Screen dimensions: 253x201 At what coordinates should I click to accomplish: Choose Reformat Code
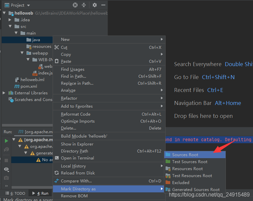[109, 114]
